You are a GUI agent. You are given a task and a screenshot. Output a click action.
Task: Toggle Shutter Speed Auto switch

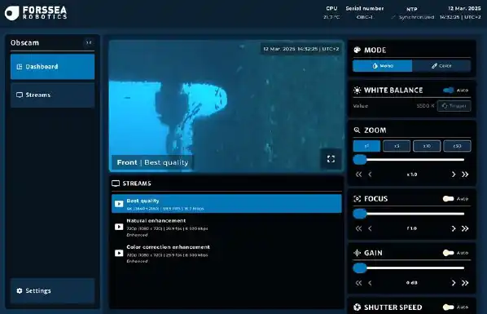point(449,307)
